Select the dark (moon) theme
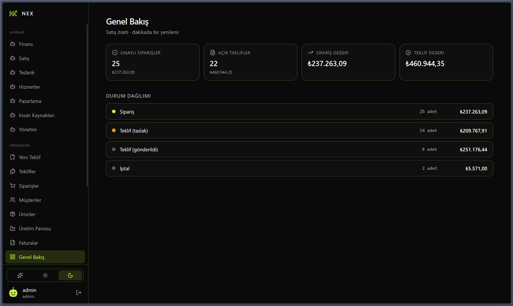The image size is (513, 306). [70, 275]
